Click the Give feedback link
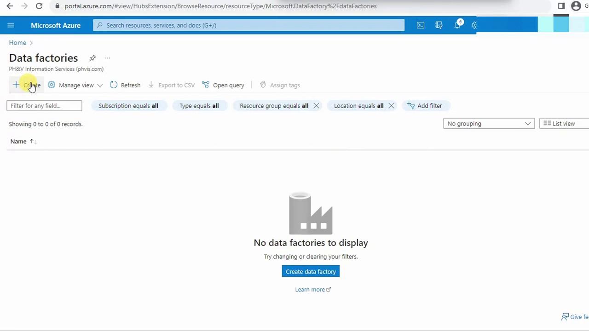 tap(575, 317)
